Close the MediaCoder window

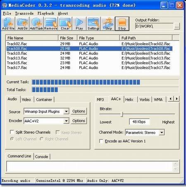coord(180,5)
